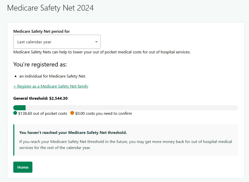
Task: Click the 'Medicare Safety Net period for' label
Action: [41, 31]
